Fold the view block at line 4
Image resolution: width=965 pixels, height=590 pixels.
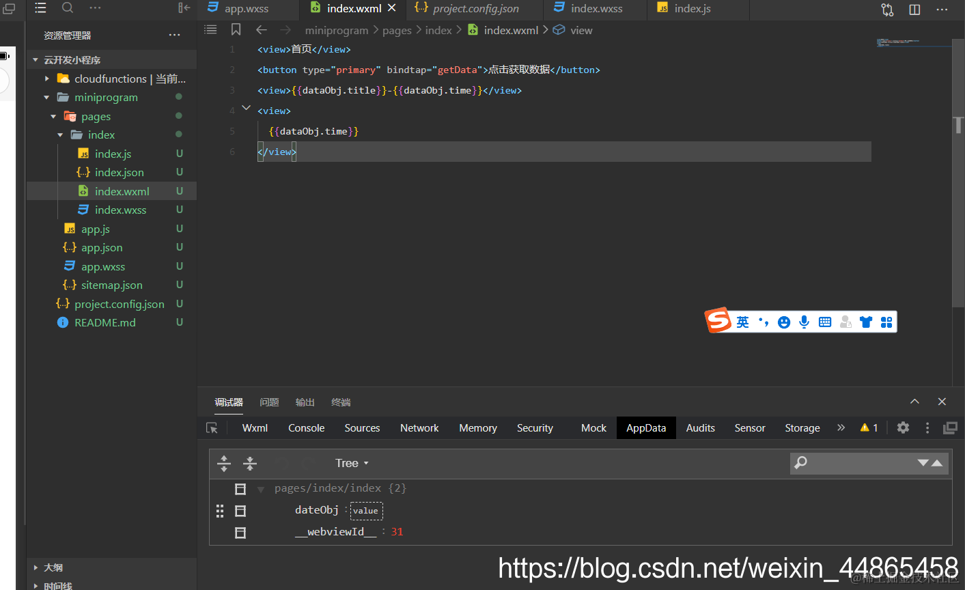tap(246, 109)
